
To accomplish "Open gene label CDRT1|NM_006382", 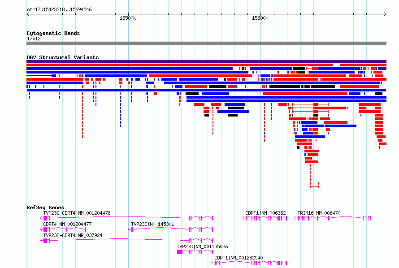I will tap(266, 213).
